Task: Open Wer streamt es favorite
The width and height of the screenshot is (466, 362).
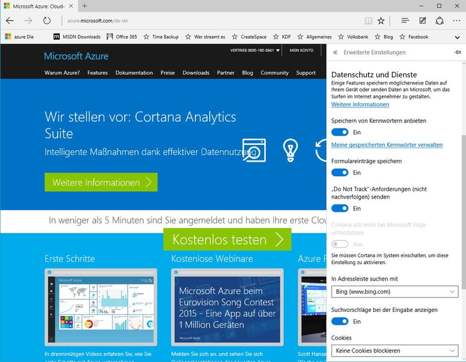Action: click(205, 37)
